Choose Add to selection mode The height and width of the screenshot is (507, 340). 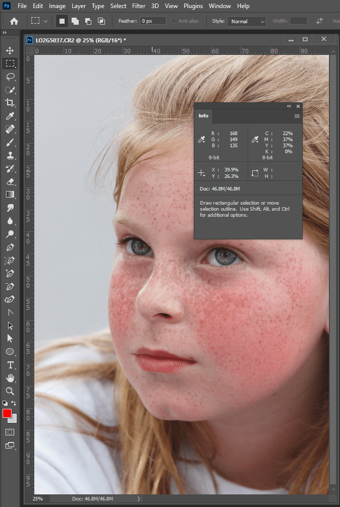coord(75,21)
